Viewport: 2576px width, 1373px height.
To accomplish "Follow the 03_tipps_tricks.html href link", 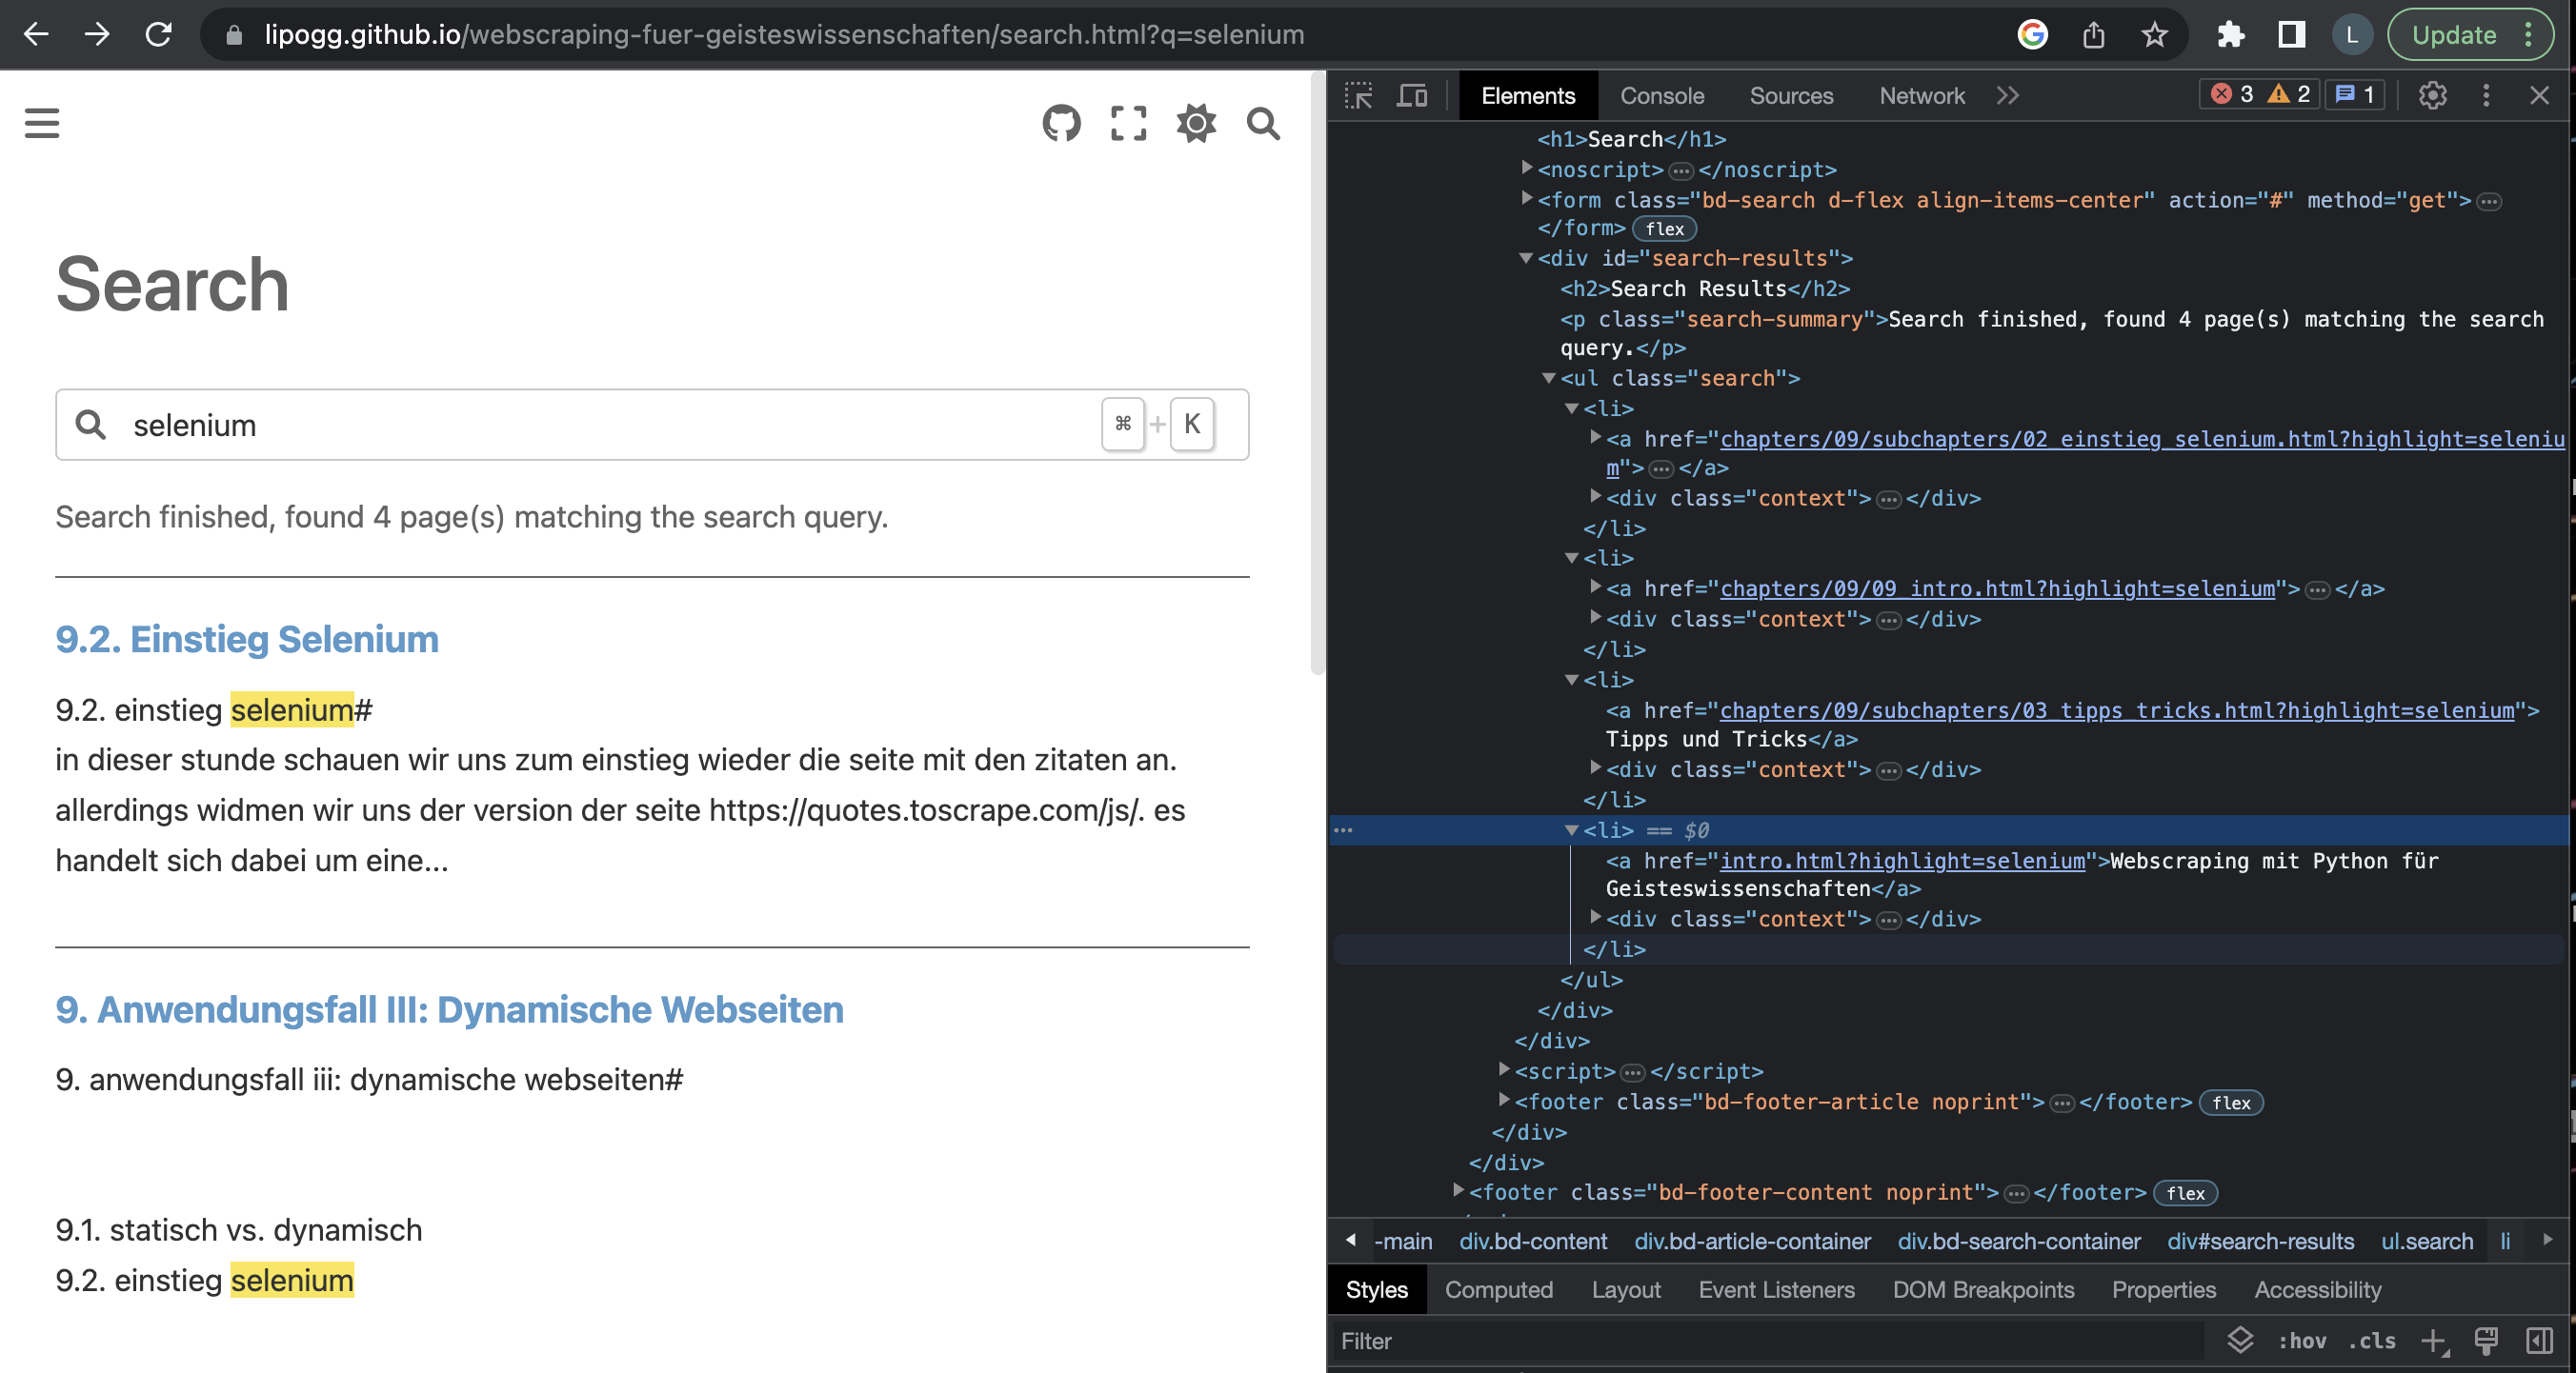I will tap(2116, 710).
